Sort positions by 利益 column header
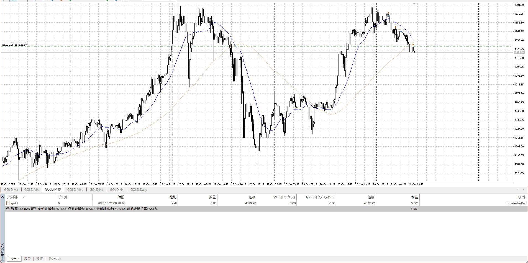 (414, 197)
